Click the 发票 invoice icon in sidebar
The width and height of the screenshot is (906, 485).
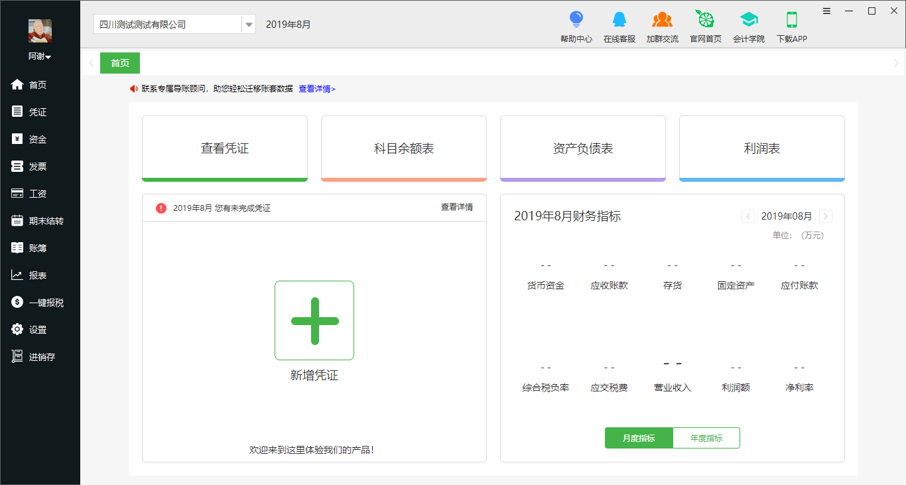(17, 166)
